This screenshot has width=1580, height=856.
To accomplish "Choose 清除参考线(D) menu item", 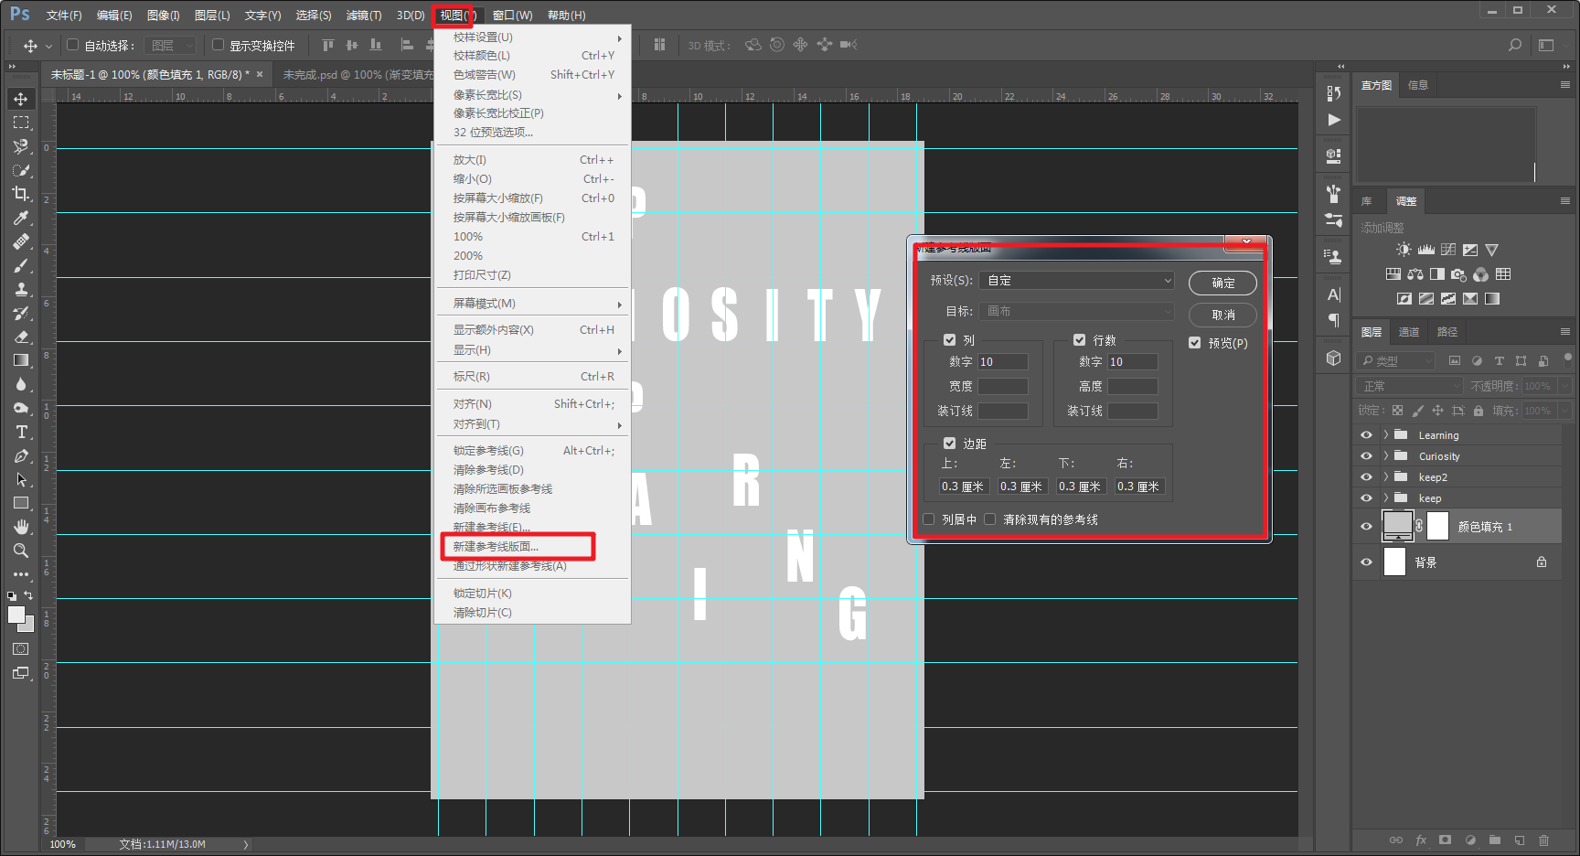I will pos(533,470).
